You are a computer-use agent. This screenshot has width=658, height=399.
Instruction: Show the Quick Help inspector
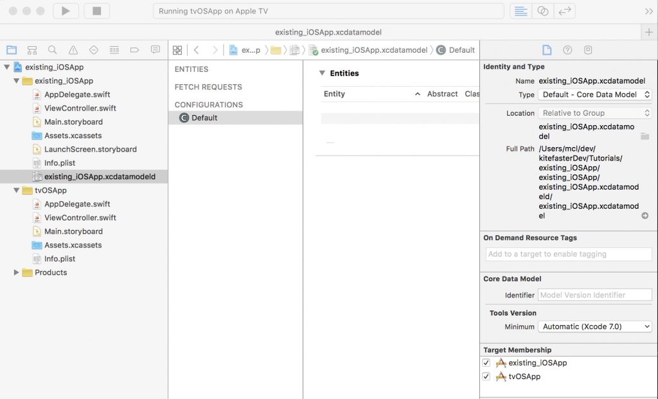coord(567,50)
